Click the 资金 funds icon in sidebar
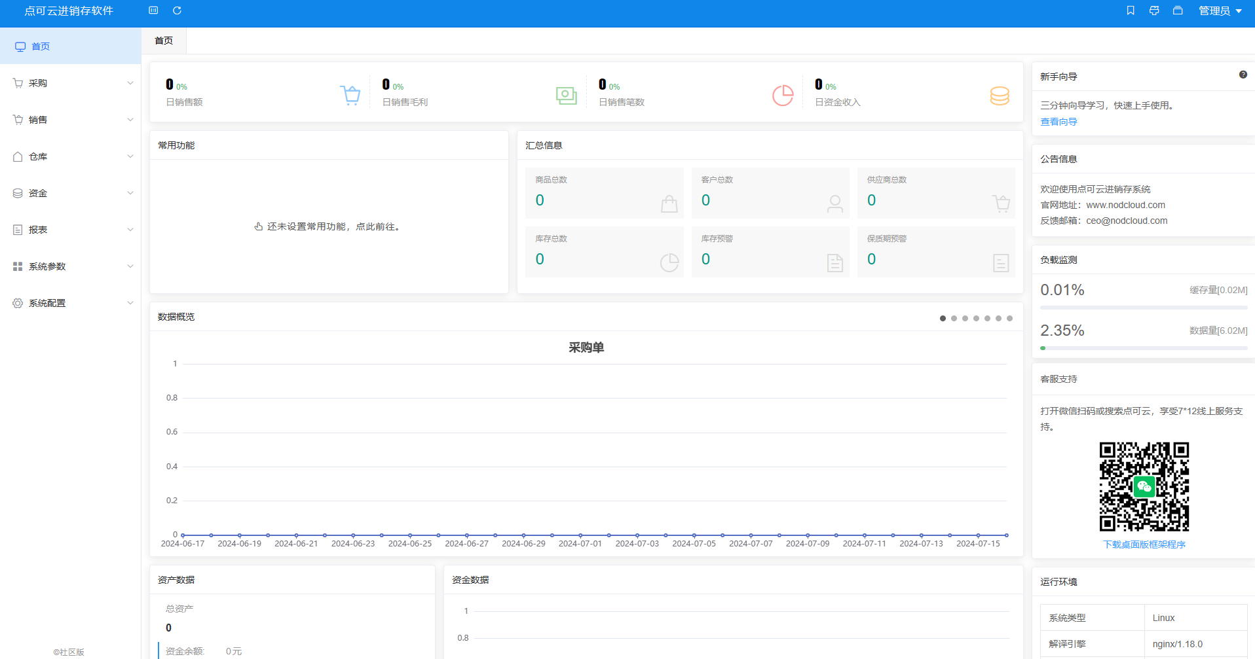The height and width of the screenshot is (659, 1255). pyautogui.click(x=17, y=192)
